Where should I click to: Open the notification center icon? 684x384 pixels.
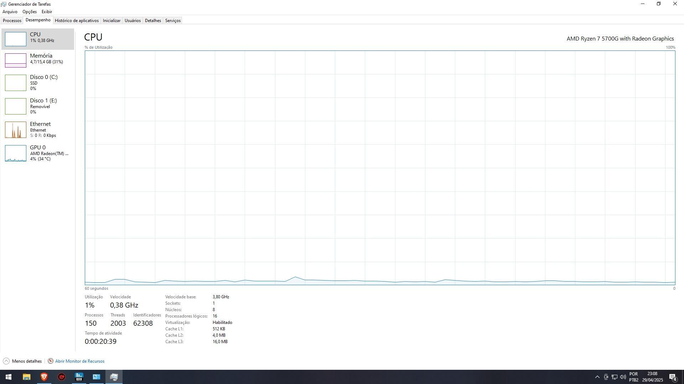click(x=673, y=377)
